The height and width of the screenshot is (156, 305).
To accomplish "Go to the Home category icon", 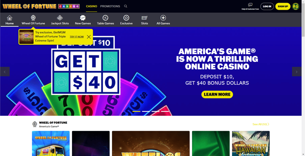I will point(10,18).
